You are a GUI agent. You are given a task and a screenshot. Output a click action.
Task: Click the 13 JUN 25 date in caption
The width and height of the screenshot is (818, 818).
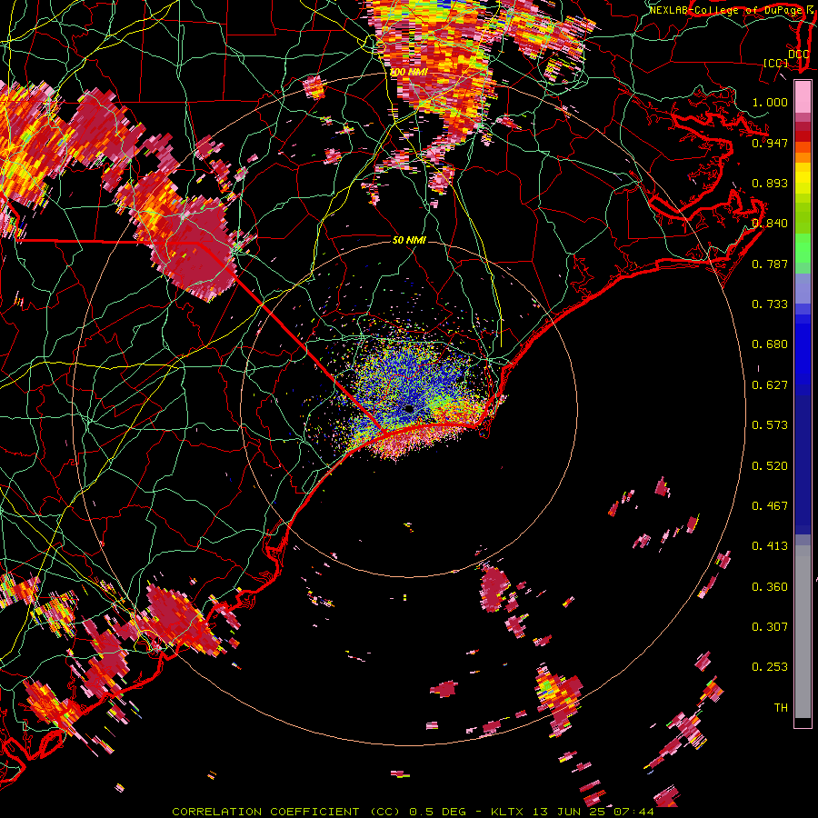tap(570, 812)
